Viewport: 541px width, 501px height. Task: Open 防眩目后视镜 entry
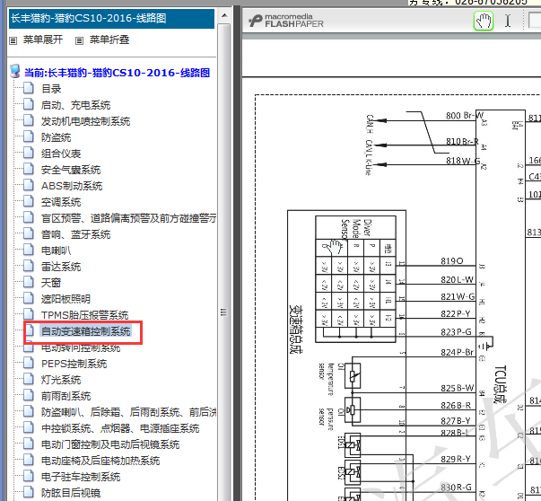[x=71, y=493]
